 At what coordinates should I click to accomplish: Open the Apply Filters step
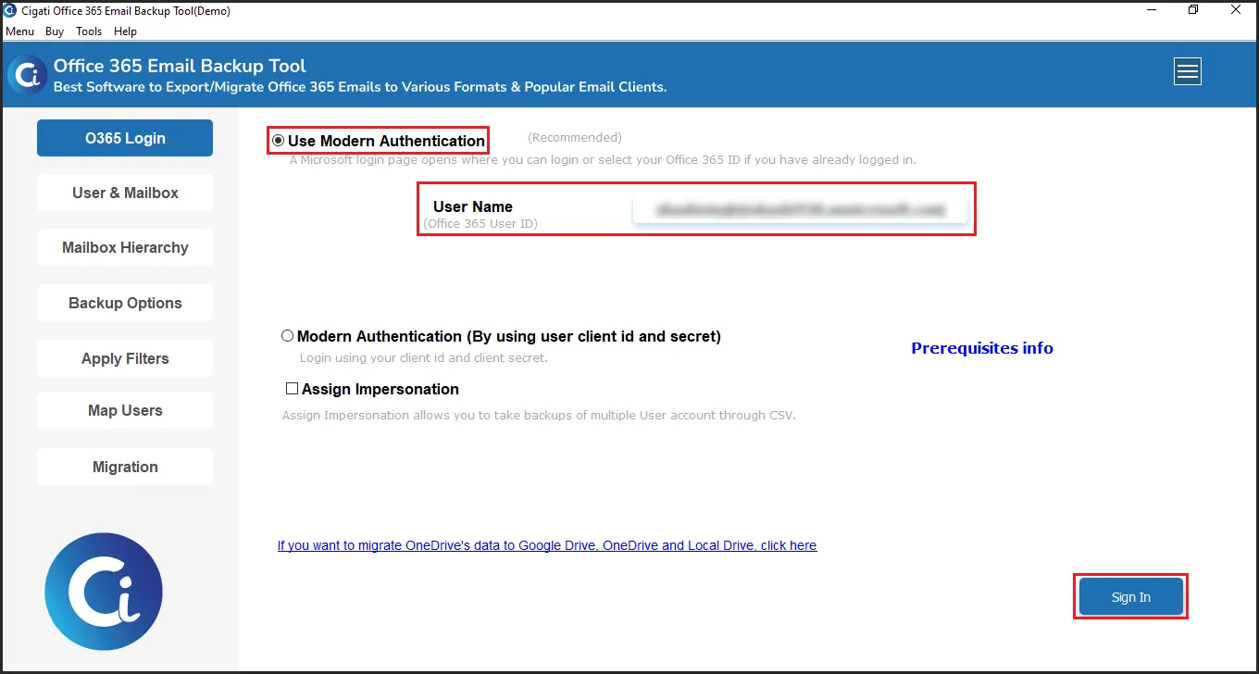pos(125,358)
